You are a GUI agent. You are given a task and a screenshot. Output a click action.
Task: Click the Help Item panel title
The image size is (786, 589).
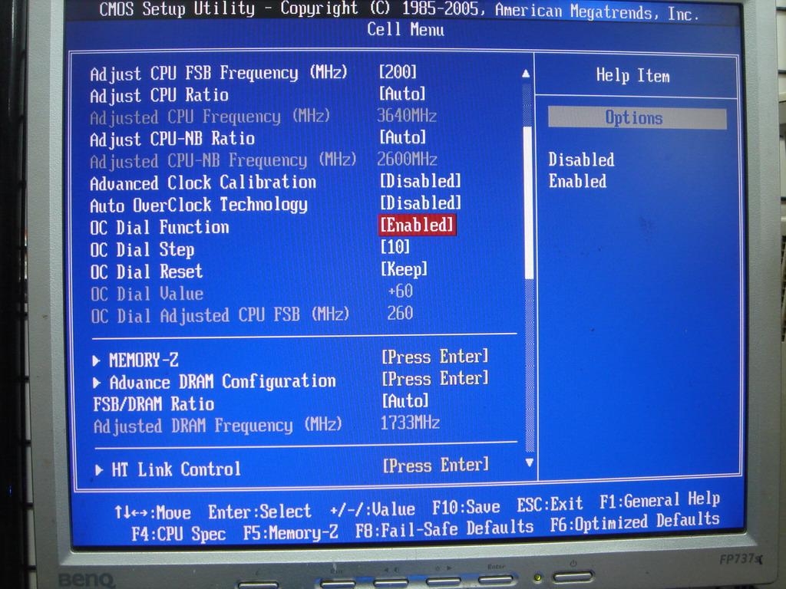632,76
